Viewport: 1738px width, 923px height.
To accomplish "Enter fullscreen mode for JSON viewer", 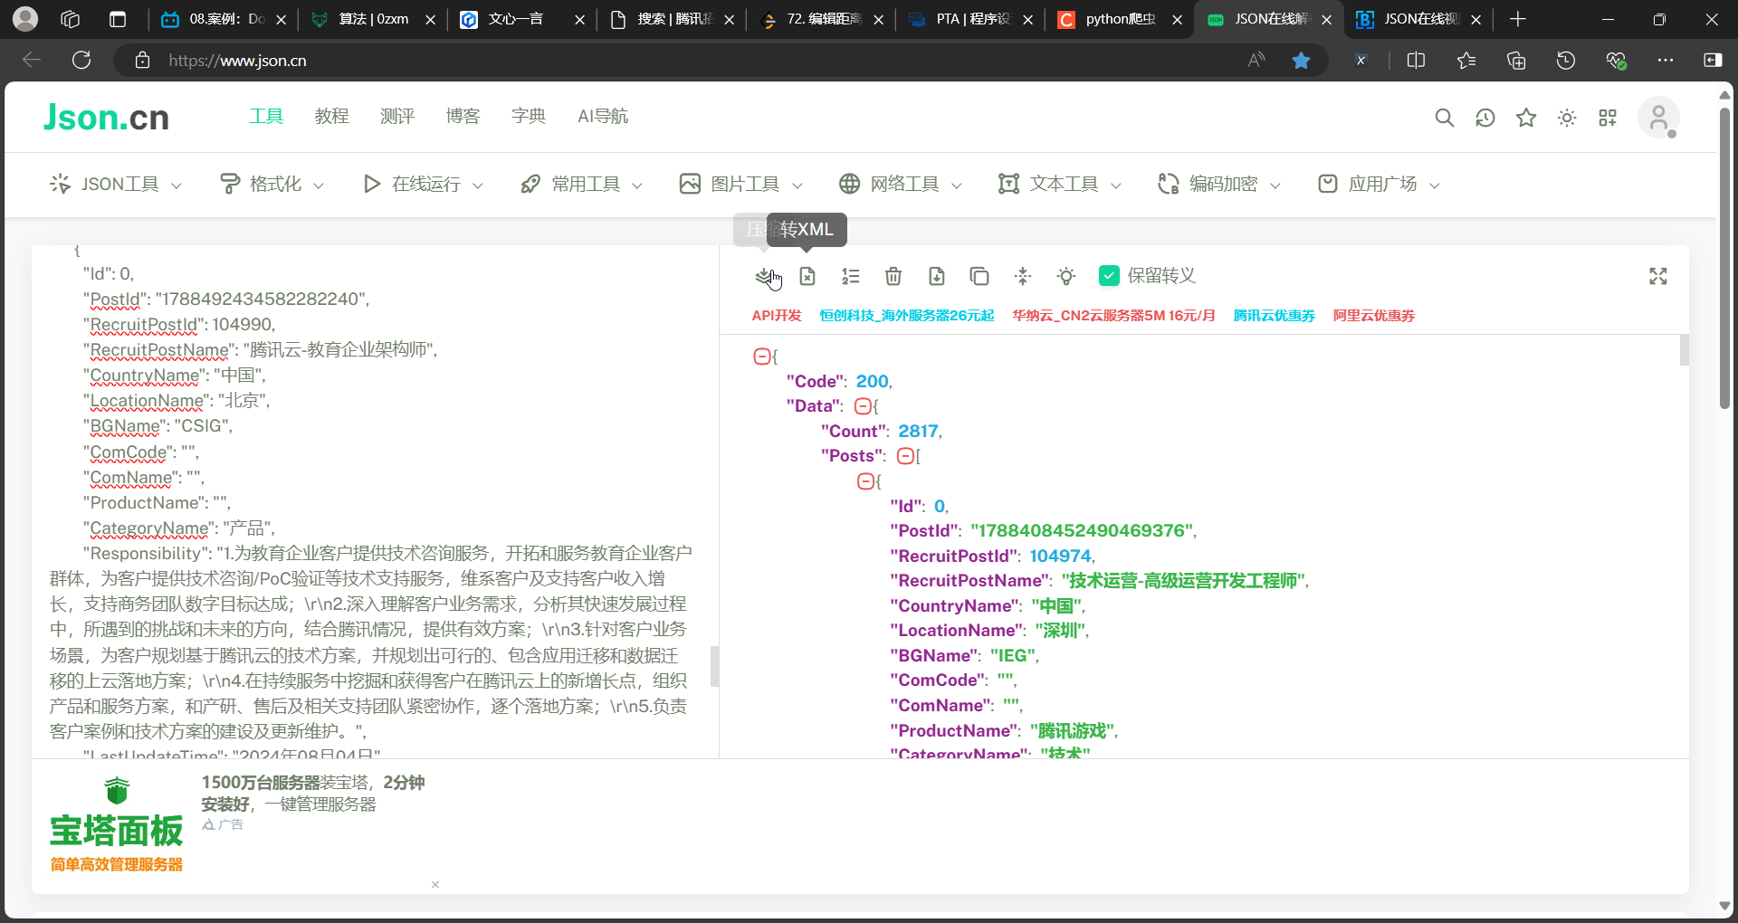I will point(1657,276).
